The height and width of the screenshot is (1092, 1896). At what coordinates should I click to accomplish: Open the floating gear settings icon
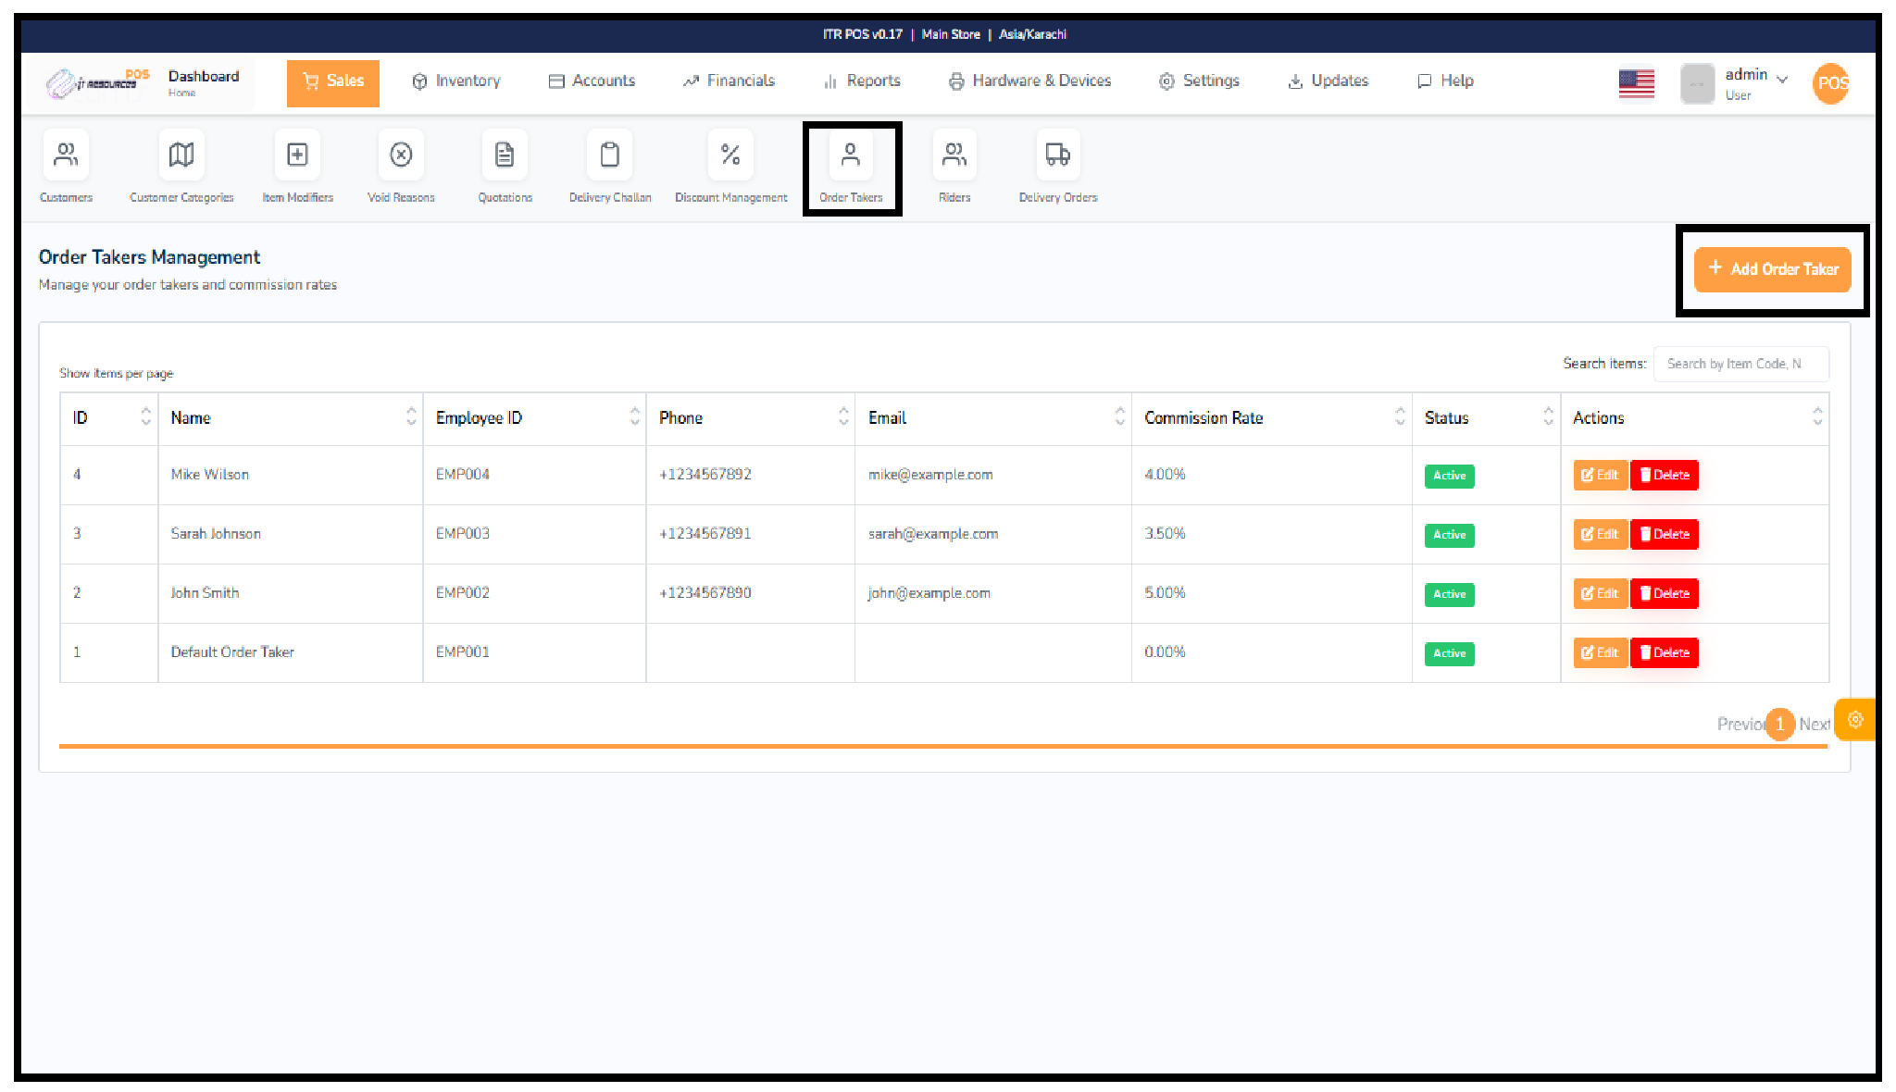[x=1854, y=719]
